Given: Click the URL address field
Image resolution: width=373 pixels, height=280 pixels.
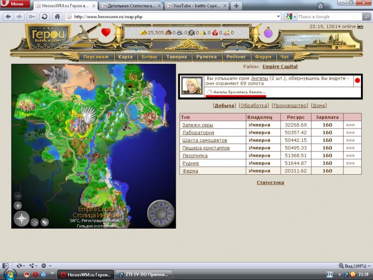Looking at the screenshot, I should (174, 17).
